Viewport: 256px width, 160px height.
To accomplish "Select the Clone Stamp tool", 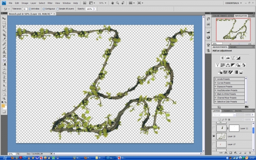I will (4, 52).
